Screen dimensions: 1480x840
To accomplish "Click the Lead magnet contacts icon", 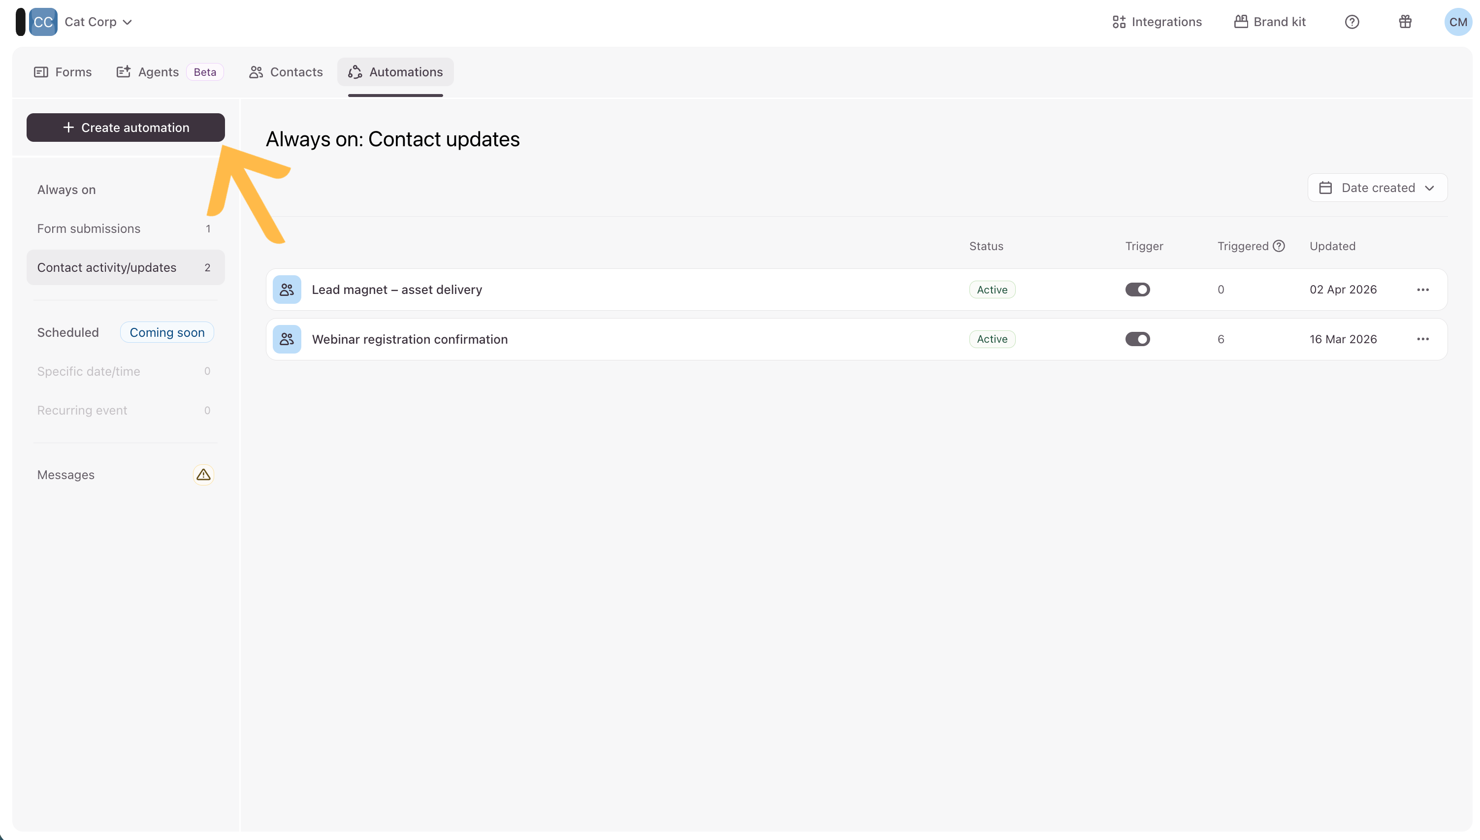I will click(287, 290).
